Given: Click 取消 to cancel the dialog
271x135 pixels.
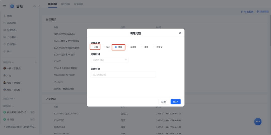Looking at the screenshot, I should 164,102.
